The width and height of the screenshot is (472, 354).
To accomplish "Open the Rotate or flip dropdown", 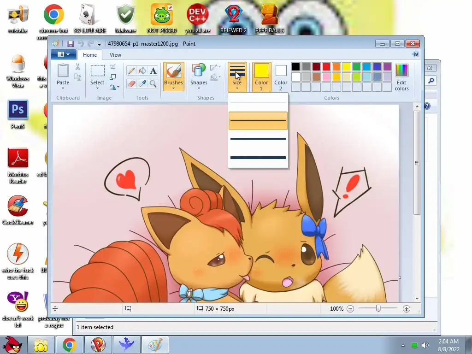I will (x=114, y=87).
